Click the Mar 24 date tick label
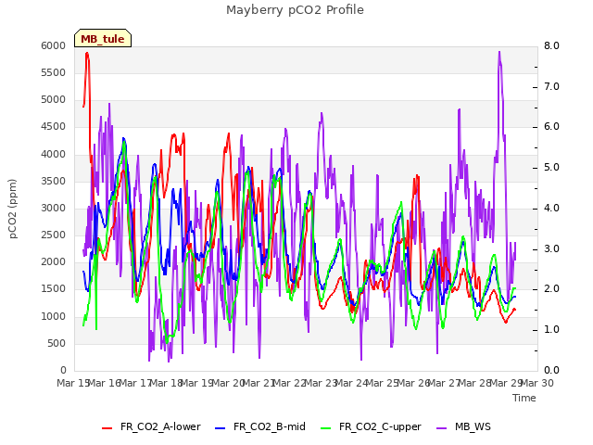Viewport: 593px width, 445px height. [352, 383]
